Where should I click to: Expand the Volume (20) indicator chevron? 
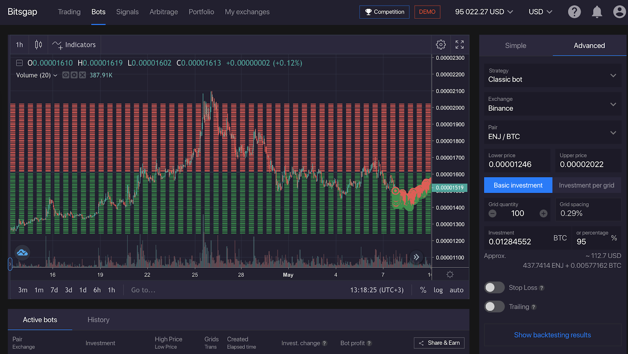(55, 75)
